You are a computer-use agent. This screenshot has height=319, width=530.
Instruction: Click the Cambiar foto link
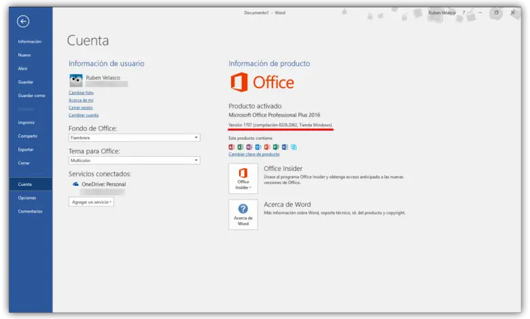pyautogui.click(x=81, y=92)
